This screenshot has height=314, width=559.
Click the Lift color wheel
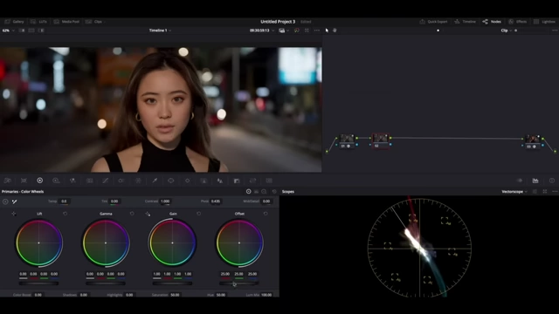[38, 242]
